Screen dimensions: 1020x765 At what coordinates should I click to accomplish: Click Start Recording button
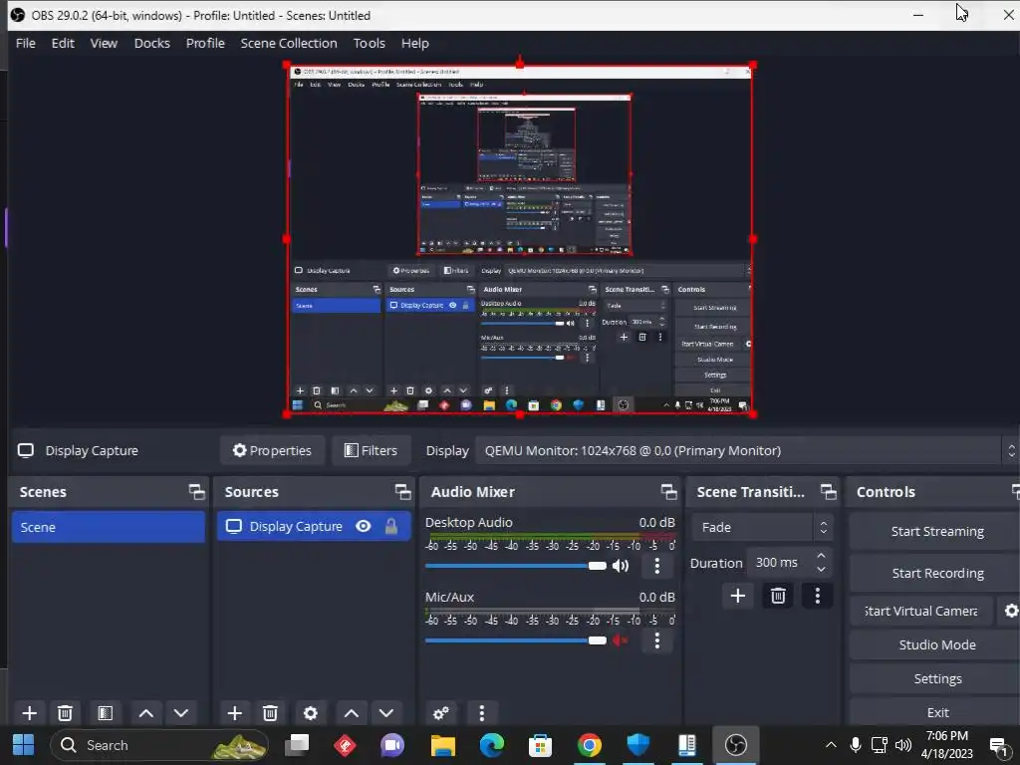click(936, 573)
